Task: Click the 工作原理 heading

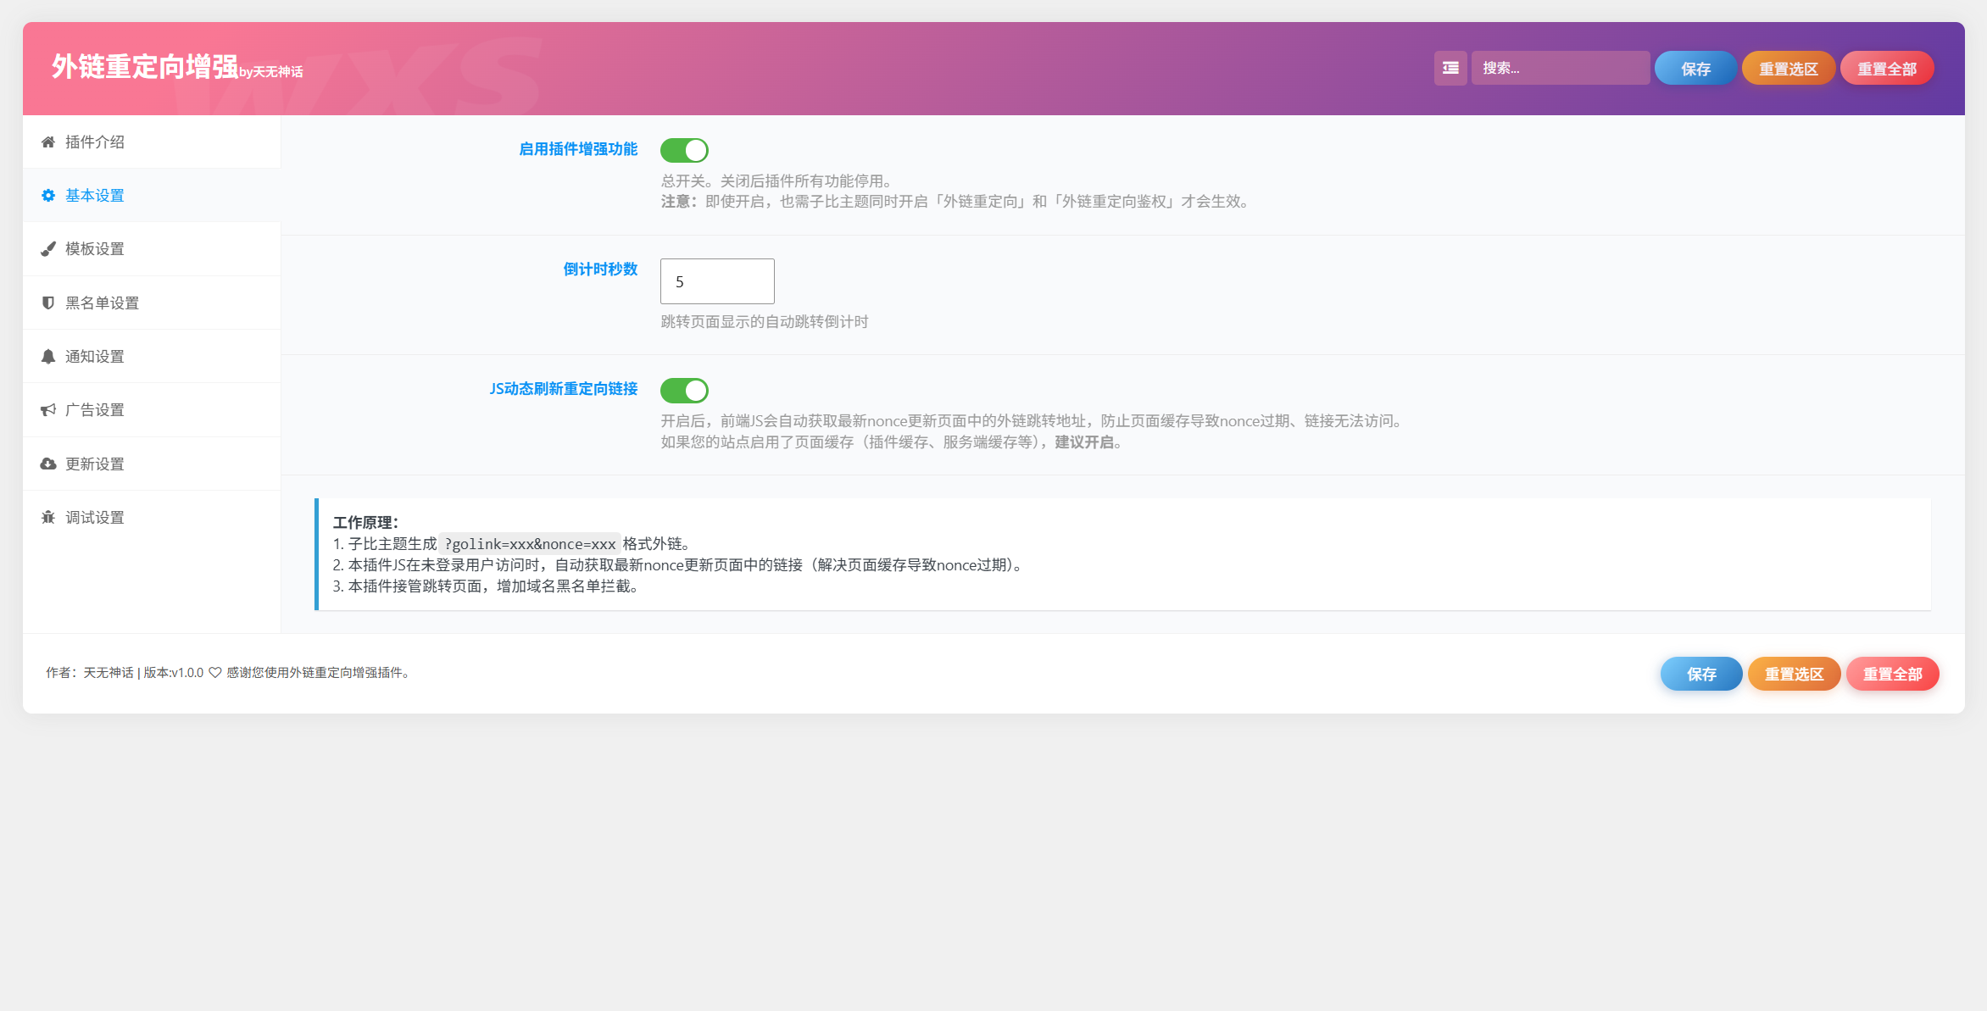Action: 365,523
